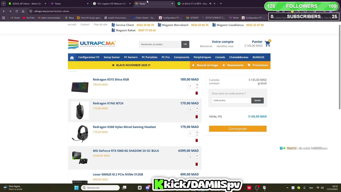Open Task View on the taskbar
Image resolution: width=341 pixels, height=192 pixels.
pos(124,188)
